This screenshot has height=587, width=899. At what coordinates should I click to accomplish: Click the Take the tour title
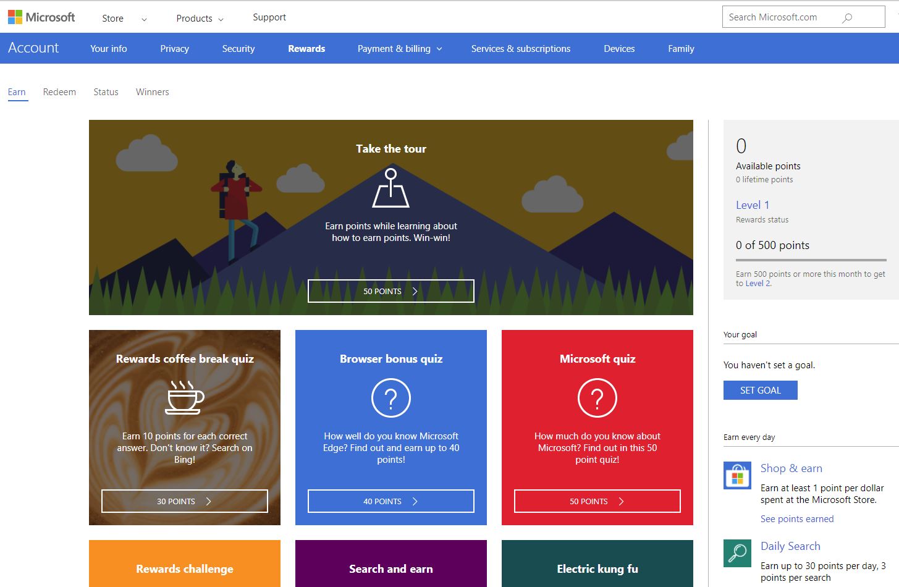[x=391, y=149]
